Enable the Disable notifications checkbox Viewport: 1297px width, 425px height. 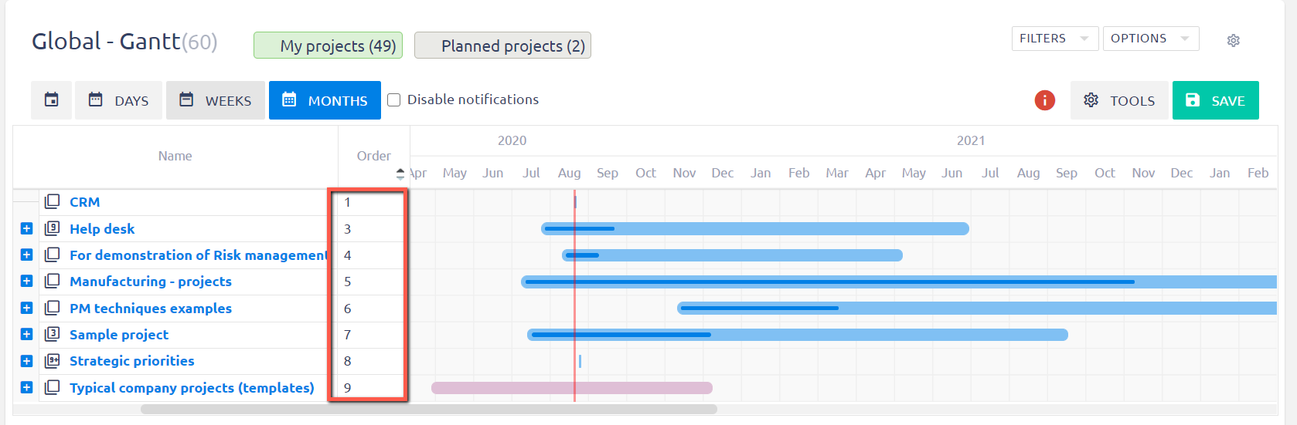393,100
